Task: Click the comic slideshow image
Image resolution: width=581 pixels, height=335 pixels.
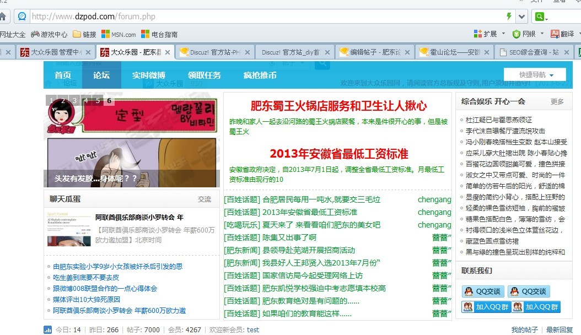Action: 132,141
